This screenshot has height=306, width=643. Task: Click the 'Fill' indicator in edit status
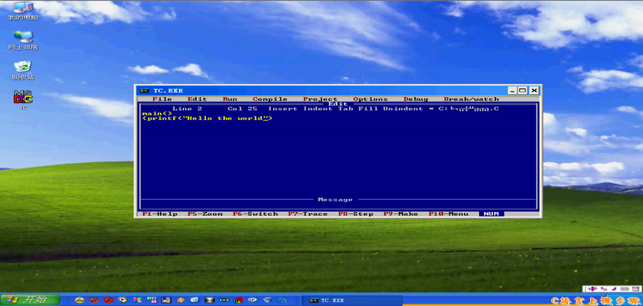(x=368, y=109)
